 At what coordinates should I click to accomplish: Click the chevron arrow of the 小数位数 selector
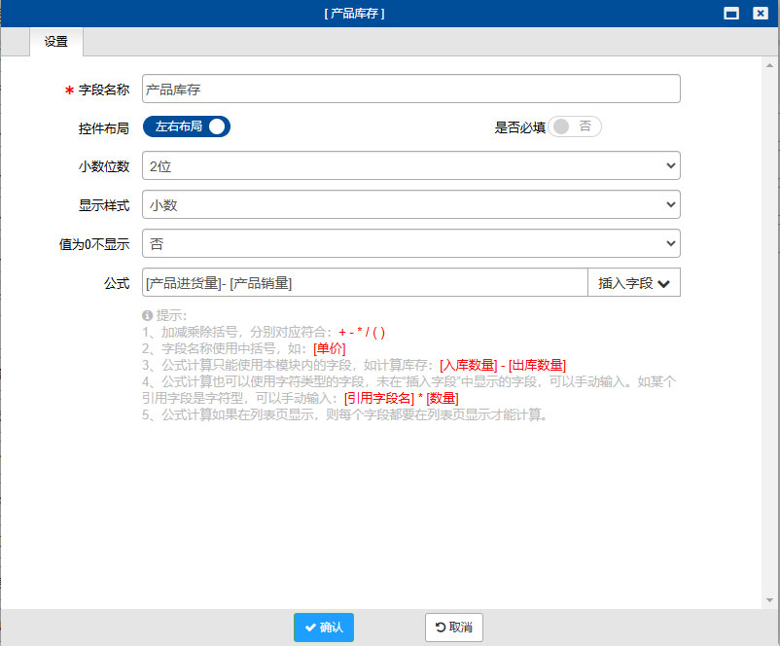click(669, 165)
